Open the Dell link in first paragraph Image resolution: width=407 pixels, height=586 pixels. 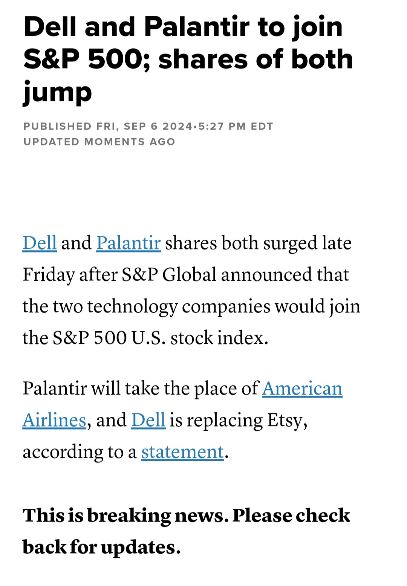pos(40,243)
